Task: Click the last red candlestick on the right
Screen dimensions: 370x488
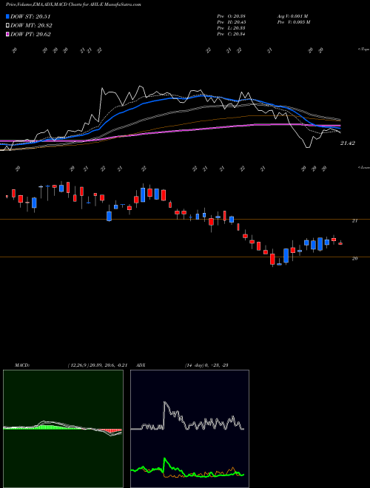Action: (x=340, y=244)
